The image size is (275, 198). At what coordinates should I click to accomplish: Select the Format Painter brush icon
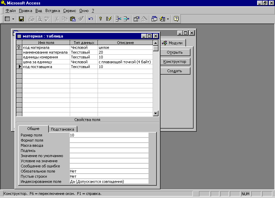[x=81, y=19]
